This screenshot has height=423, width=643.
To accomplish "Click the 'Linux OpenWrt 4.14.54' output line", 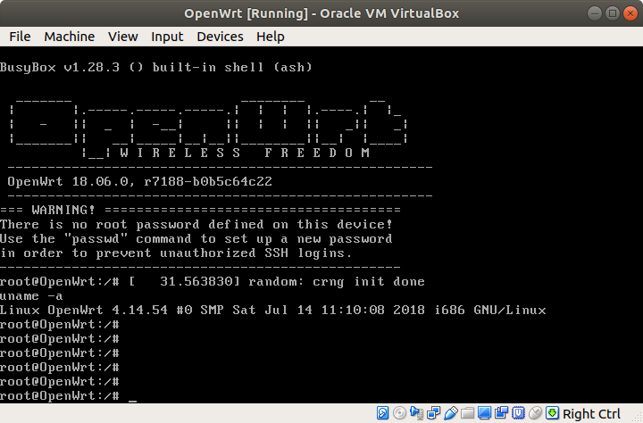I will click(x=272, y=310).
